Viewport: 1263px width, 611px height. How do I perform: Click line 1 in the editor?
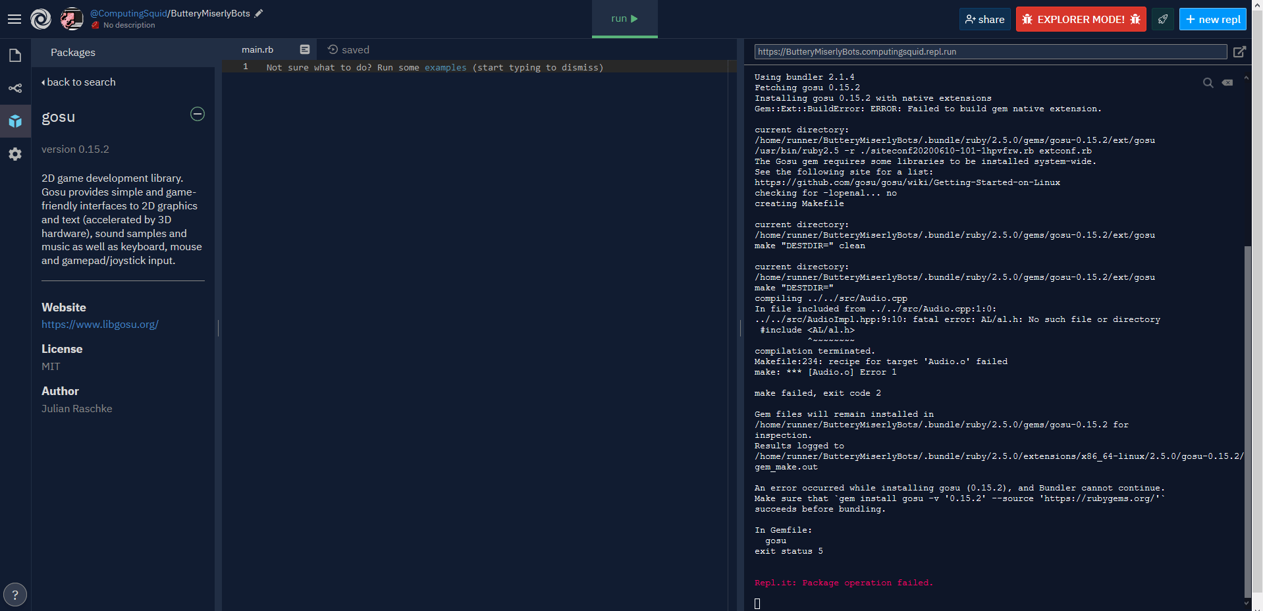coord(479,67)
